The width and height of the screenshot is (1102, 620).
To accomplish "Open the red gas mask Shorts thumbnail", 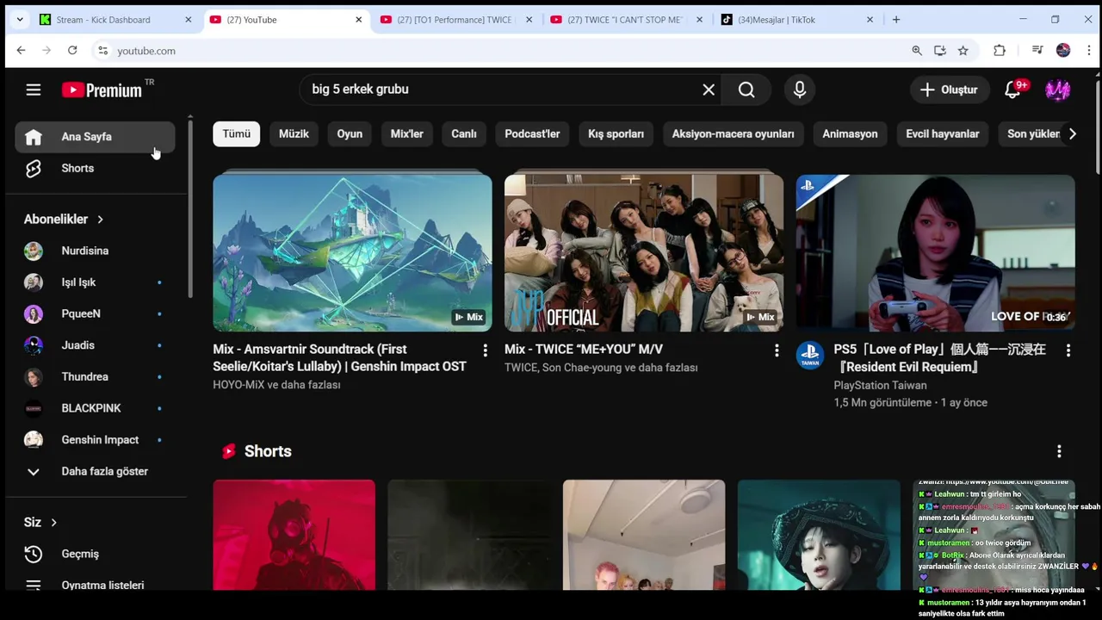I will click(x=294, y=535).
